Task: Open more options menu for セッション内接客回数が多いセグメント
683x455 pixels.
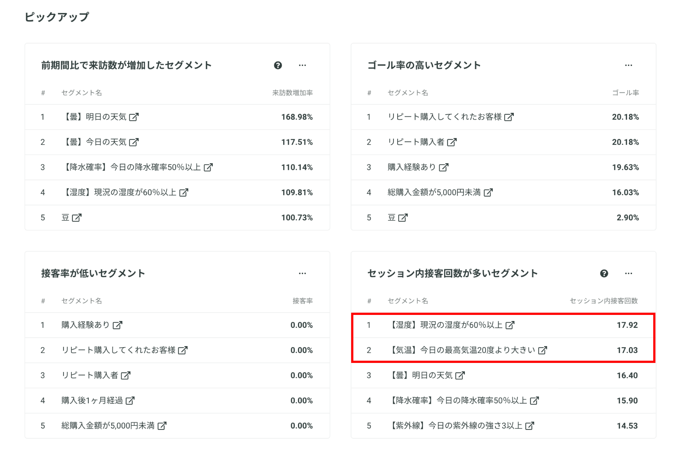Action: click(x=628, y=273)
